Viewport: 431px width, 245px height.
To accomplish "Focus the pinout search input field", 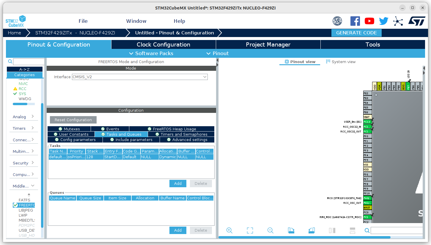I will point(397,230).
